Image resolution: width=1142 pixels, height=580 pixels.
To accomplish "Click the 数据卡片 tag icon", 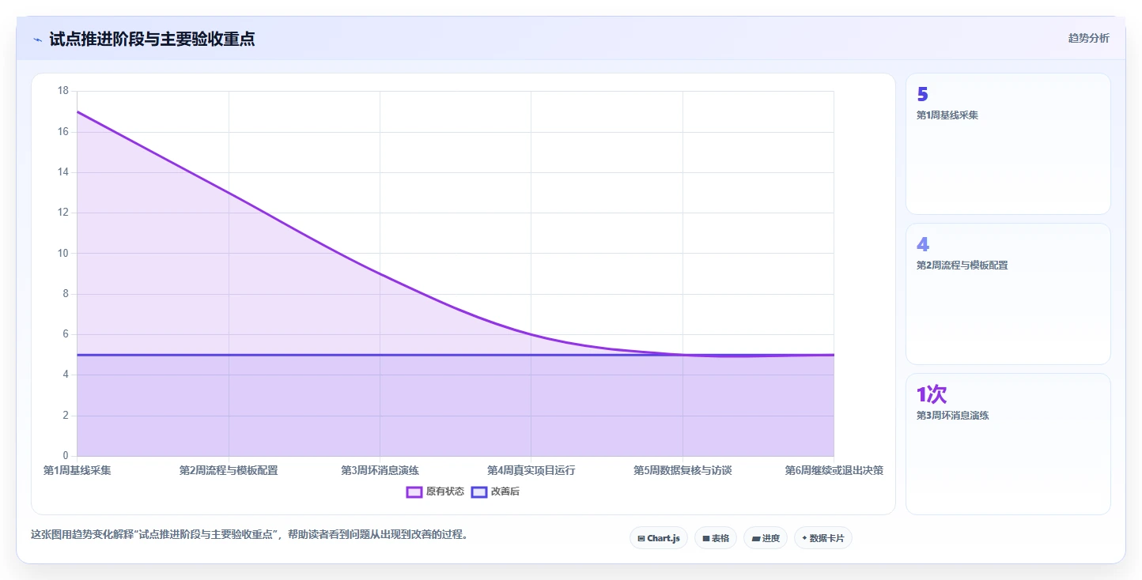I will [x=804, y=538].
